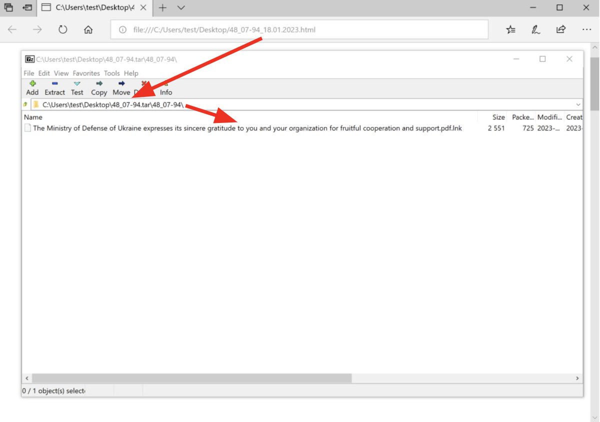This screenshot has width=600, height=422.
Task: Click the Copy toolbar button
Action: click(99, 88)
